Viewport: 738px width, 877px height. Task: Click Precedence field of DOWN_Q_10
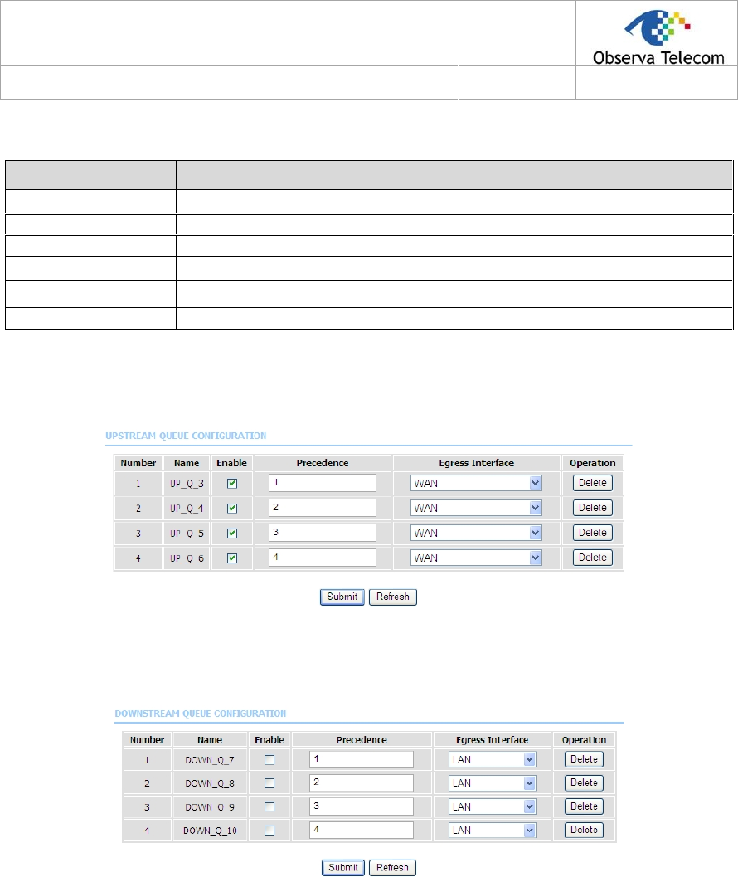point(362,830)
